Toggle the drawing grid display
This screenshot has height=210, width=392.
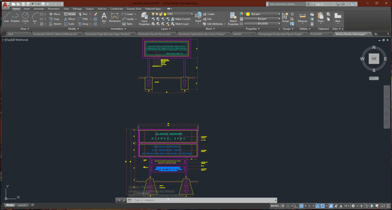283,206
